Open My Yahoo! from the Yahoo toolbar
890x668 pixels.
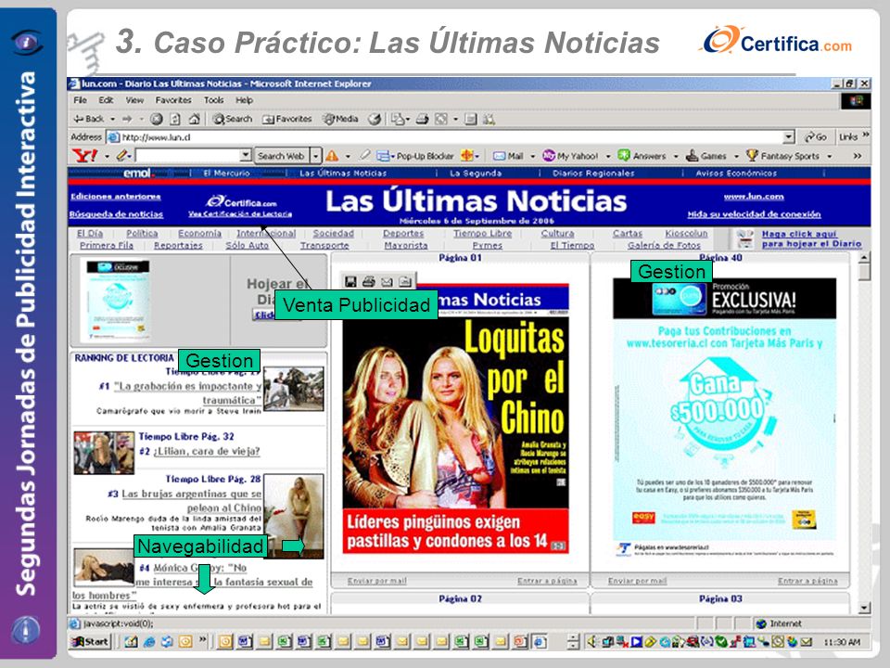(x=570, y=156)
